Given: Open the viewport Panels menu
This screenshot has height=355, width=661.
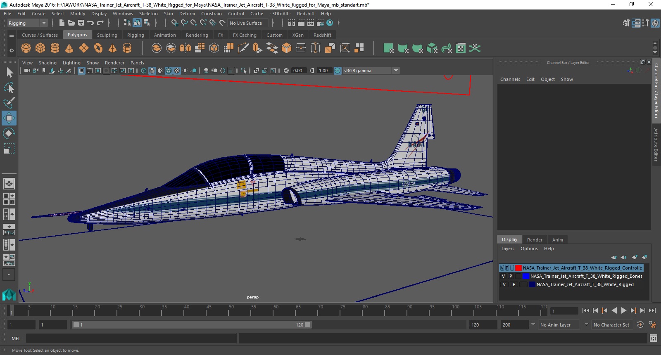Looking at the screenshot, I should point(137,63).
